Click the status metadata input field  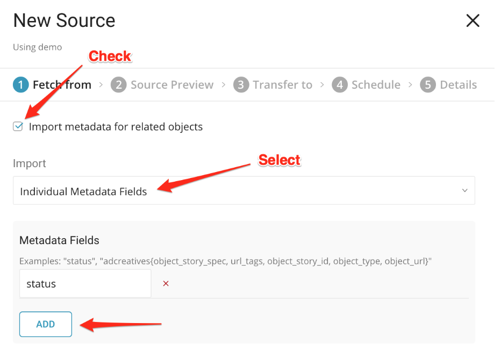[x=85, y=284]
